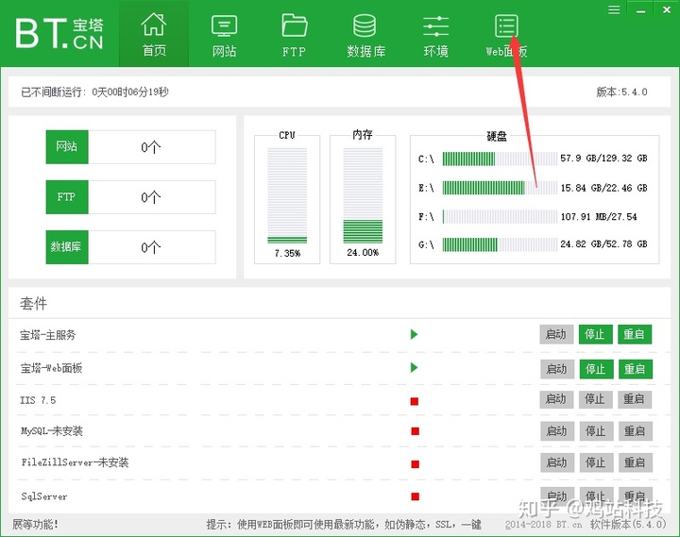Click red stopped indicator for IIS 7.5
The height and width of the screenshot is (537, 680).
coord(415,401)
